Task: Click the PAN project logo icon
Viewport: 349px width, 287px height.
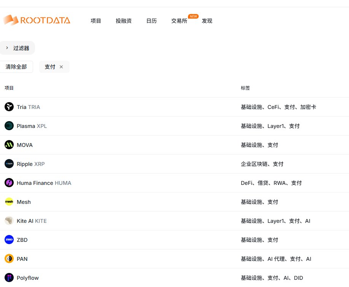Action: tap(9, 259)
